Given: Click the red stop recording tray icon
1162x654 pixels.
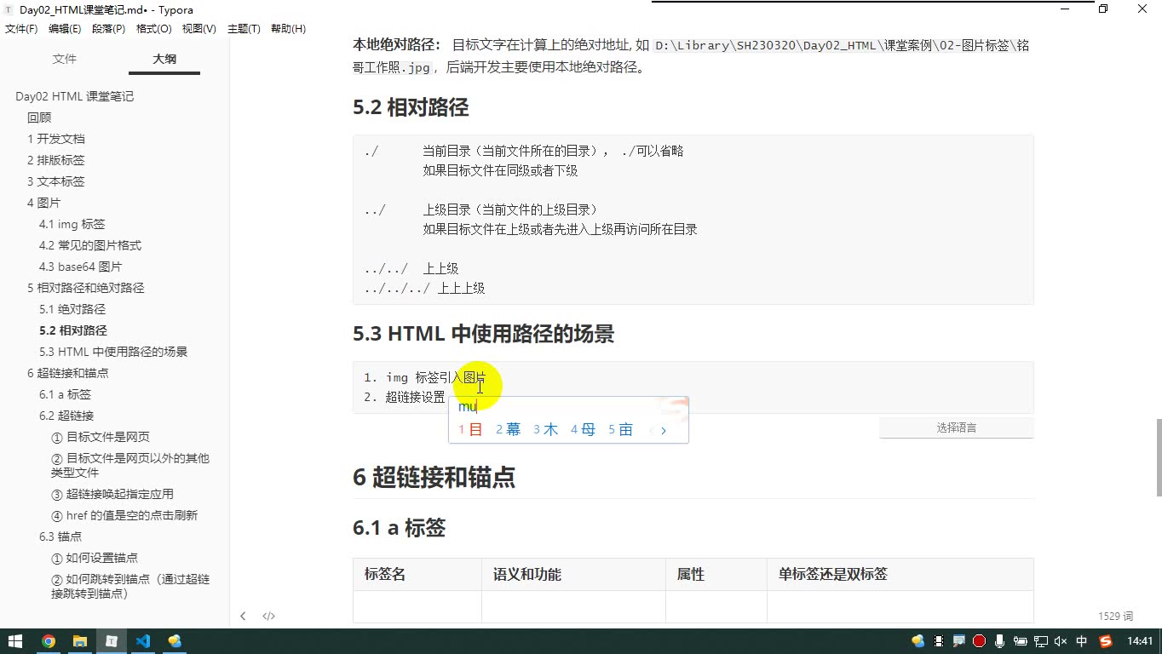Looking at the screenshot, I should click(980, 641).
